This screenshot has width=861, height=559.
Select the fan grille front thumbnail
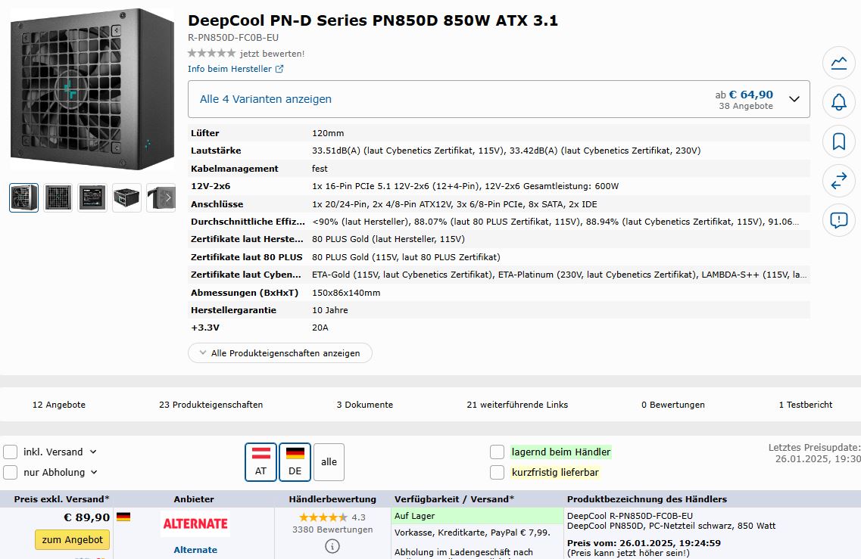tap(58, 197)
